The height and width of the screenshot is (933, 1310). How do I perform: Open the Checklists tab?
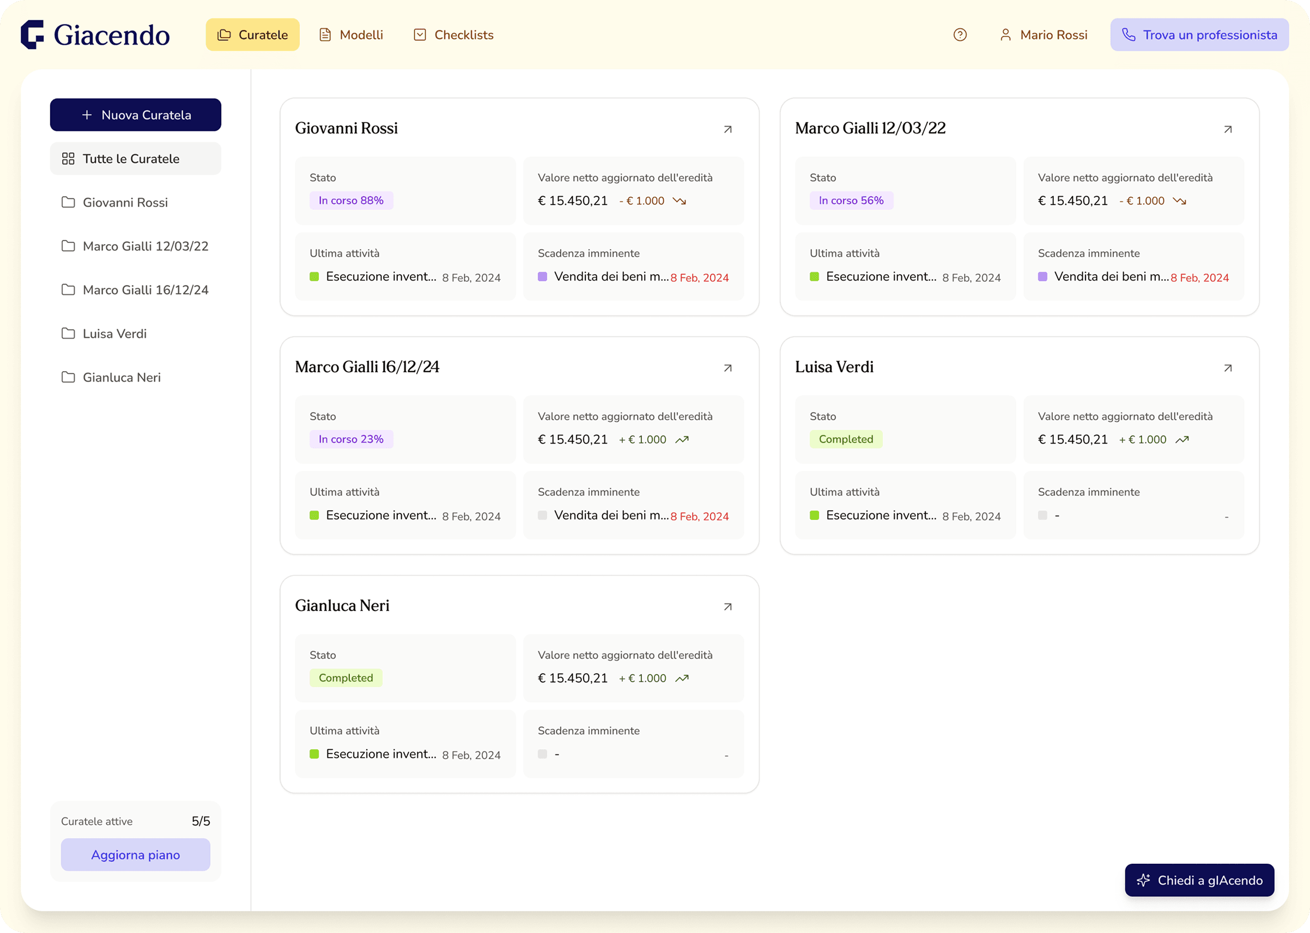(453, 35)
